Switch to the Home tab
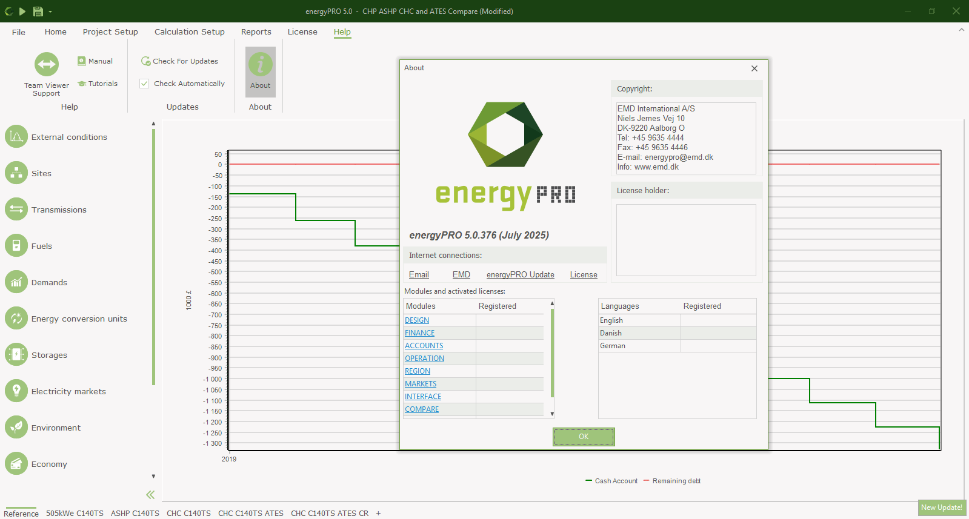This screenshot has width=969, height=519. pos(56,32)
